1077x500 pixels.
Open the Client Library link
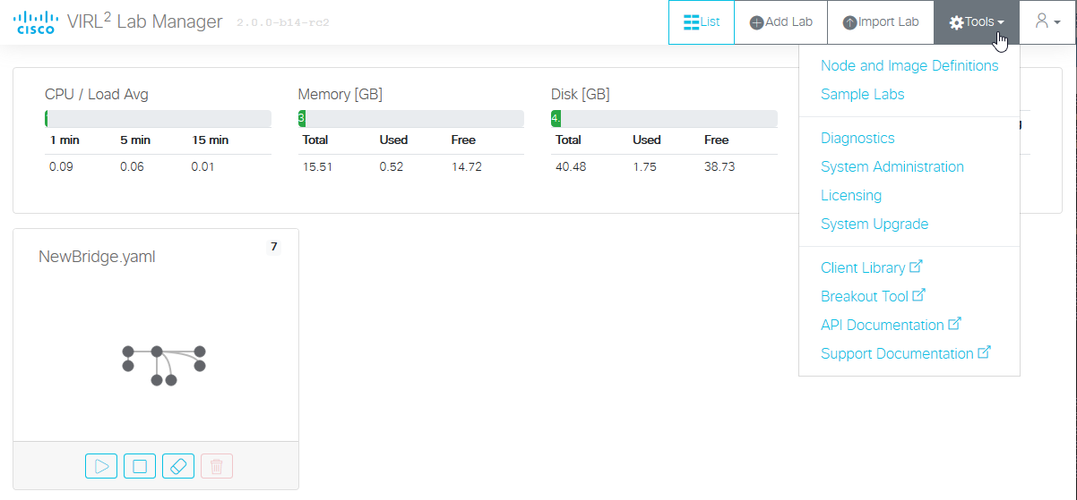tap(863, 267)
